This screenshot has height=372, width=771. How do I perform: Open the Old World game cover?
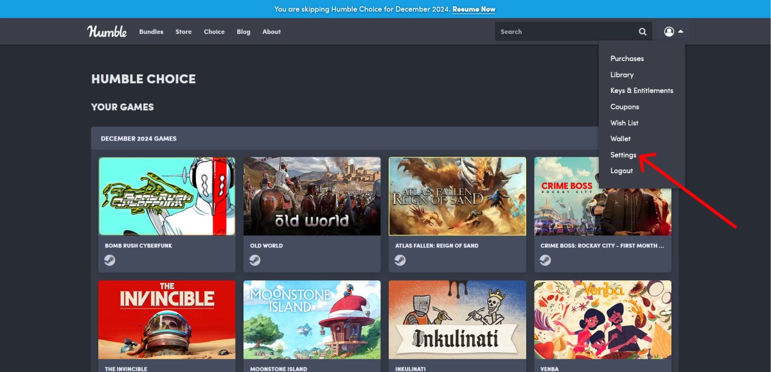(x=312, y=196)
